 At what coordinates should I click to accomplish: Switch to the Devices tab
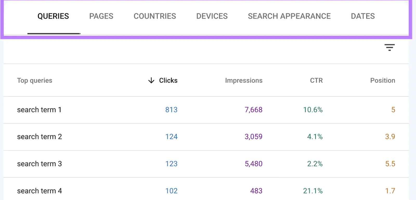point(212,16)
